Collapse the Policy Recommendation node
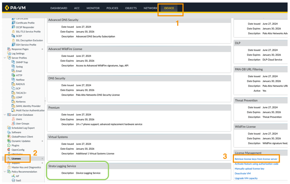This screenshot has width=290, height=184. (5, 172)
